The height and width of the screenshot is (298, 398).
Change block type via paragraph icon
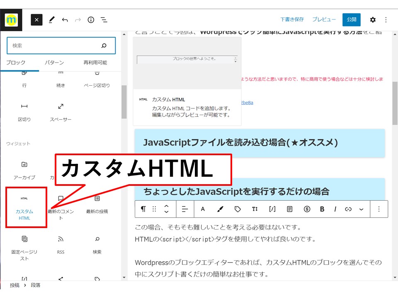(143, 209)
